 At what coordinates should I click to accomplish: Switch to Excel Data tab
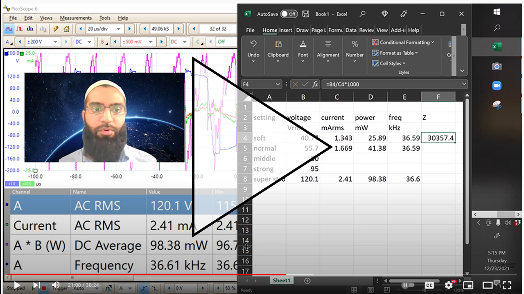coord(351,30)
